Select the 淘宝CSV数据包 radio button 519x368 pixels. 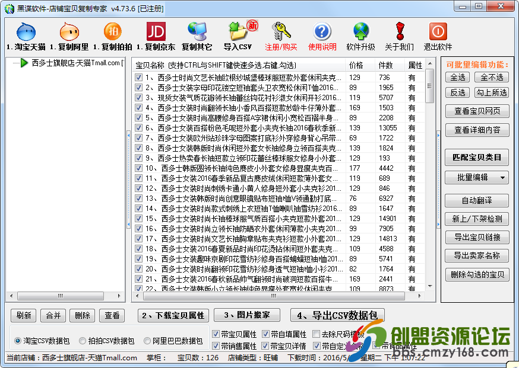(18, 341)
